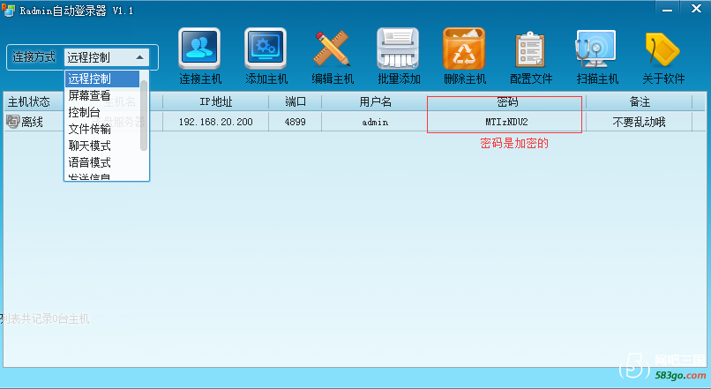
Task: Select the IP cell 192.168.20.200
Action: pyautogui.click(x=216, y=122)
